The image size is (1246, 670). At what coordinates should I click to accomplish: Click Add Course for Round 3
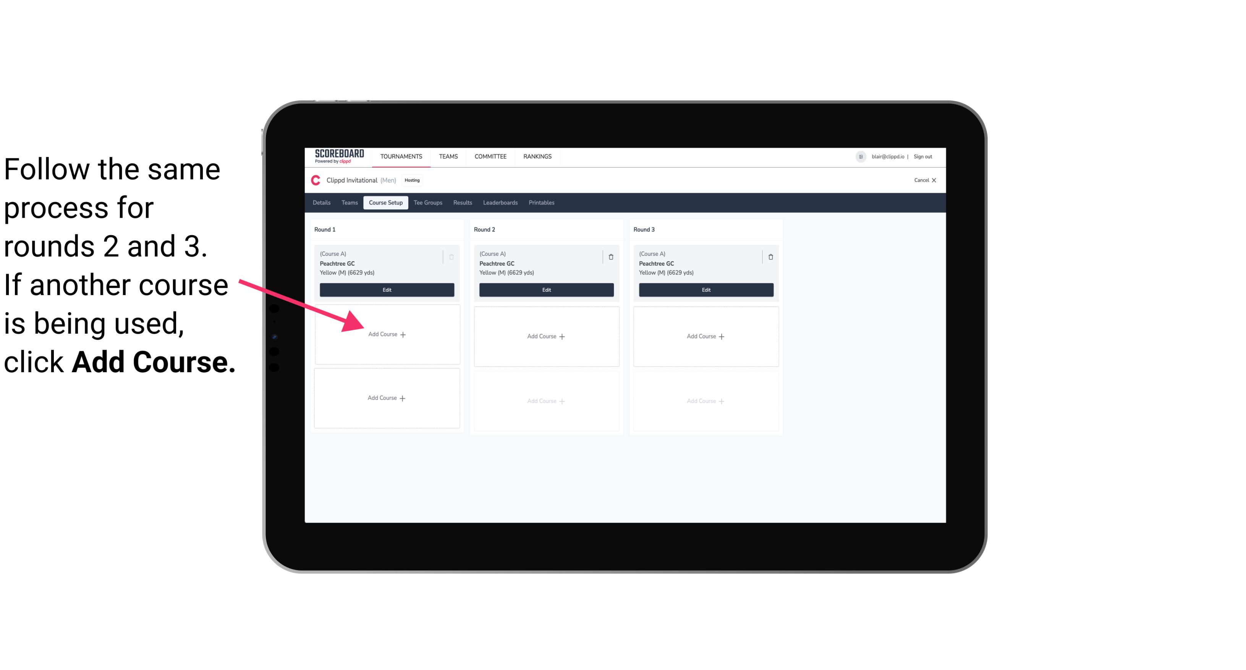[705, 336]
